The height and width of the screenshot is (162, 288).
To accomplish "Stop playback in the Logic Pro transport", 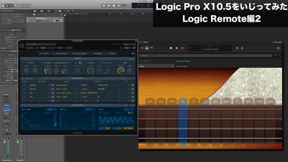I will pos(114,6).
